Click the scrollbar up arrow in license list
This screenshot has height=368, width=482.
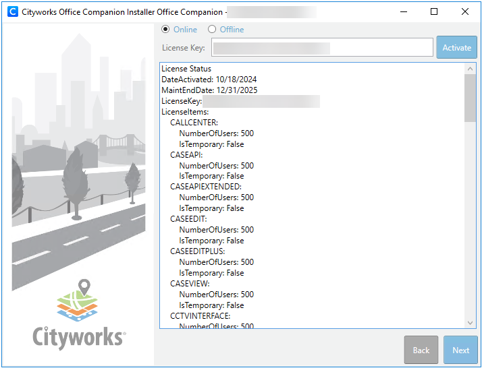coord(470,69)
